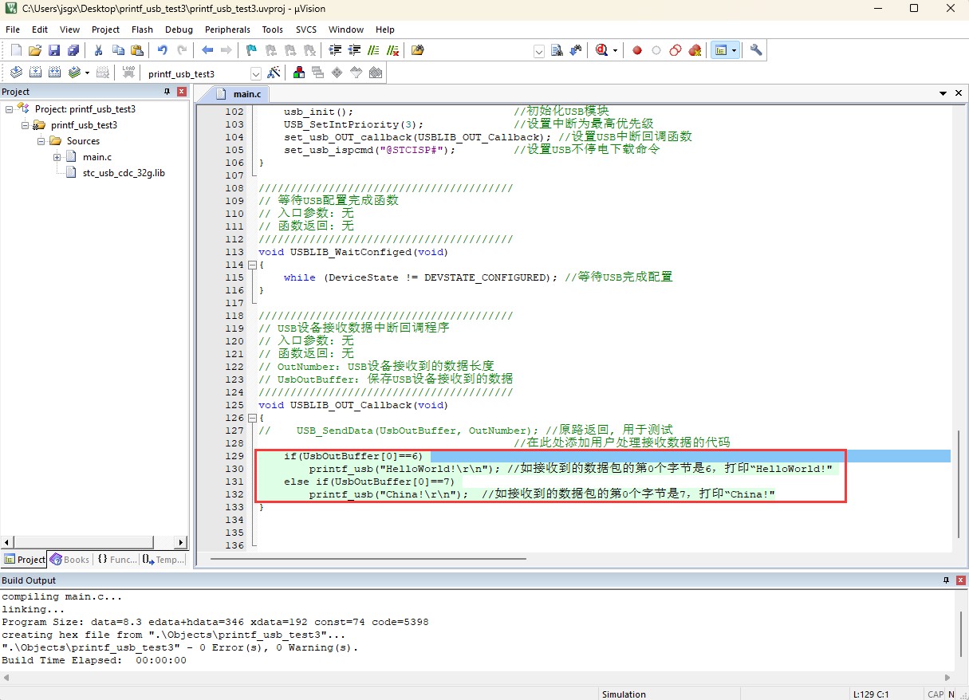Cut selection with the scissors icon
969x700 pixels.
click(x=99, y=50)
